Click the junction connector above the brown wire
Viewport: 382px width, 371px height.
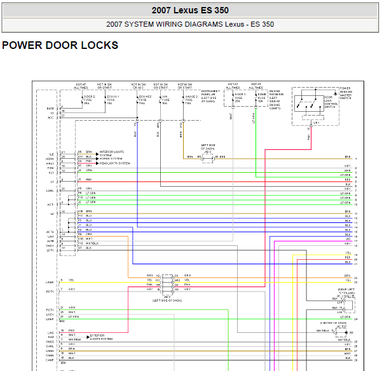click(x=208, y=158)
